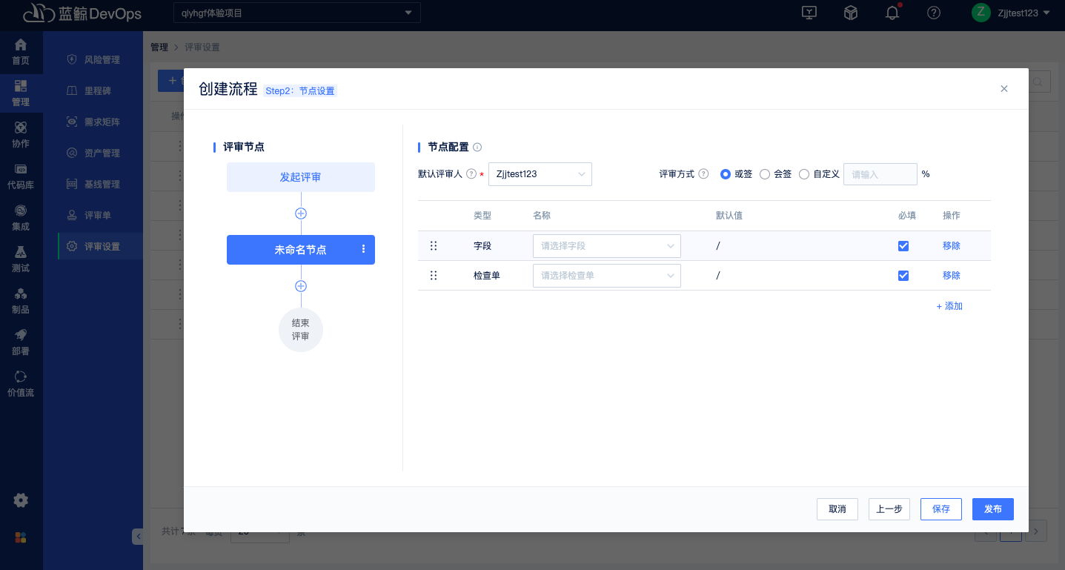This screenshot has height=570, width=1065.
Task: Click the 保存 button
Action: point(941,509)
